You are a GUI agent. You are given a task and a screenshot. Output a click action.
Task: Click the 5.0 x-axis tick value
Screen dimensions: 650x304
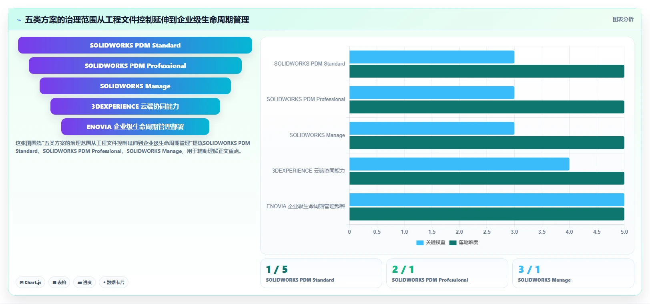pos(624,232)
